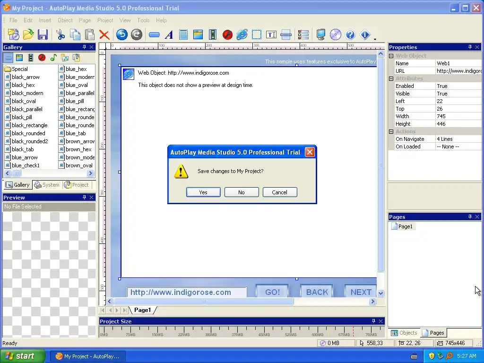Image resolution: width=484 pixels, height=363 pixels.
Task: Click Cancel in the save dialog
Action: pos(280,192)
